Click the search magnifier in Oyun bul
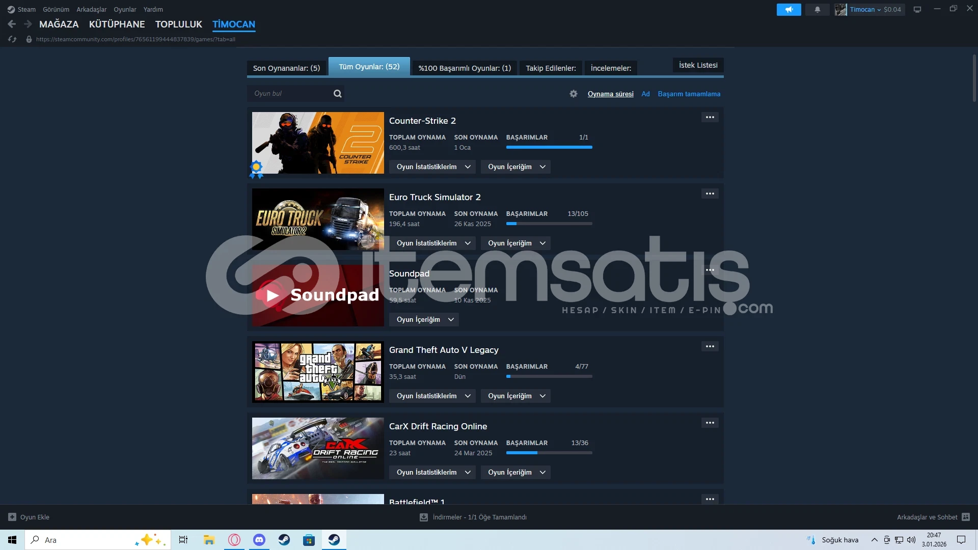This screenshot has width=978, height=550. [337, 94]
